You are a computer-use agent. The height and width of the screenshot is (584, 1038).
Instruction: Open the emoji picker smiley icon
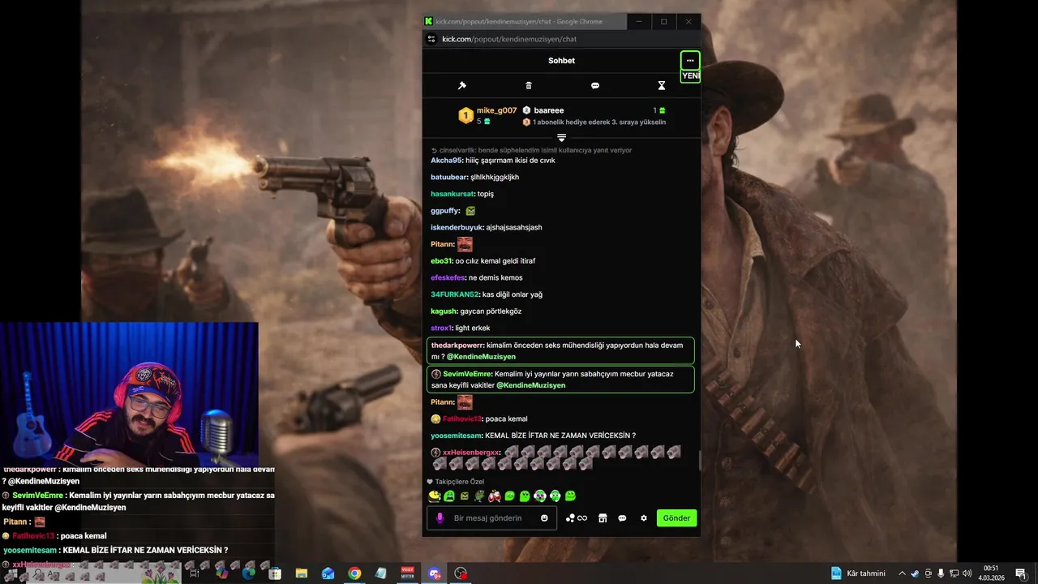(x=544, y=518)
